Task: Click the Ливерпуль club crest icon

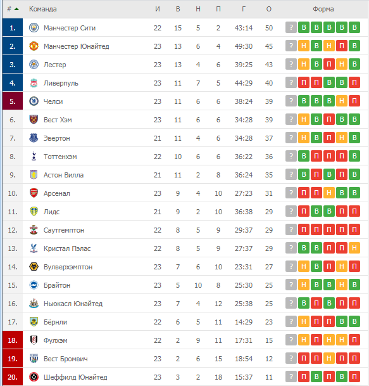Action: pos(34,83)
